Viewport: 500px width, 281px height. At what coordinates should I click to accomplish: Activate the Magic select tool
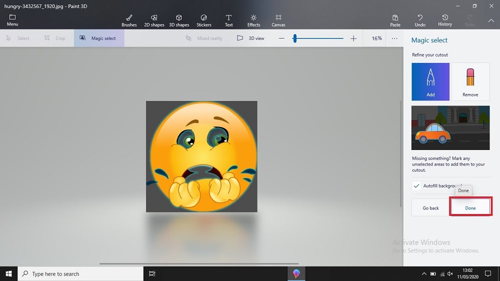99,38
